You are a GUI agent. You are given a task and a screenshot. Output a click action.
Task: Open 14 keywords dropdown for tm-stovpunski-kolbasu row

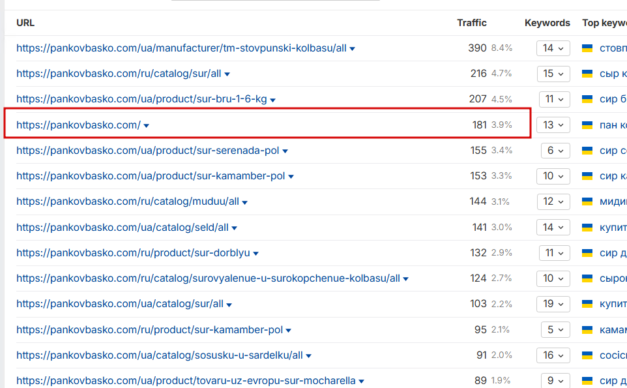pos(553,48)
